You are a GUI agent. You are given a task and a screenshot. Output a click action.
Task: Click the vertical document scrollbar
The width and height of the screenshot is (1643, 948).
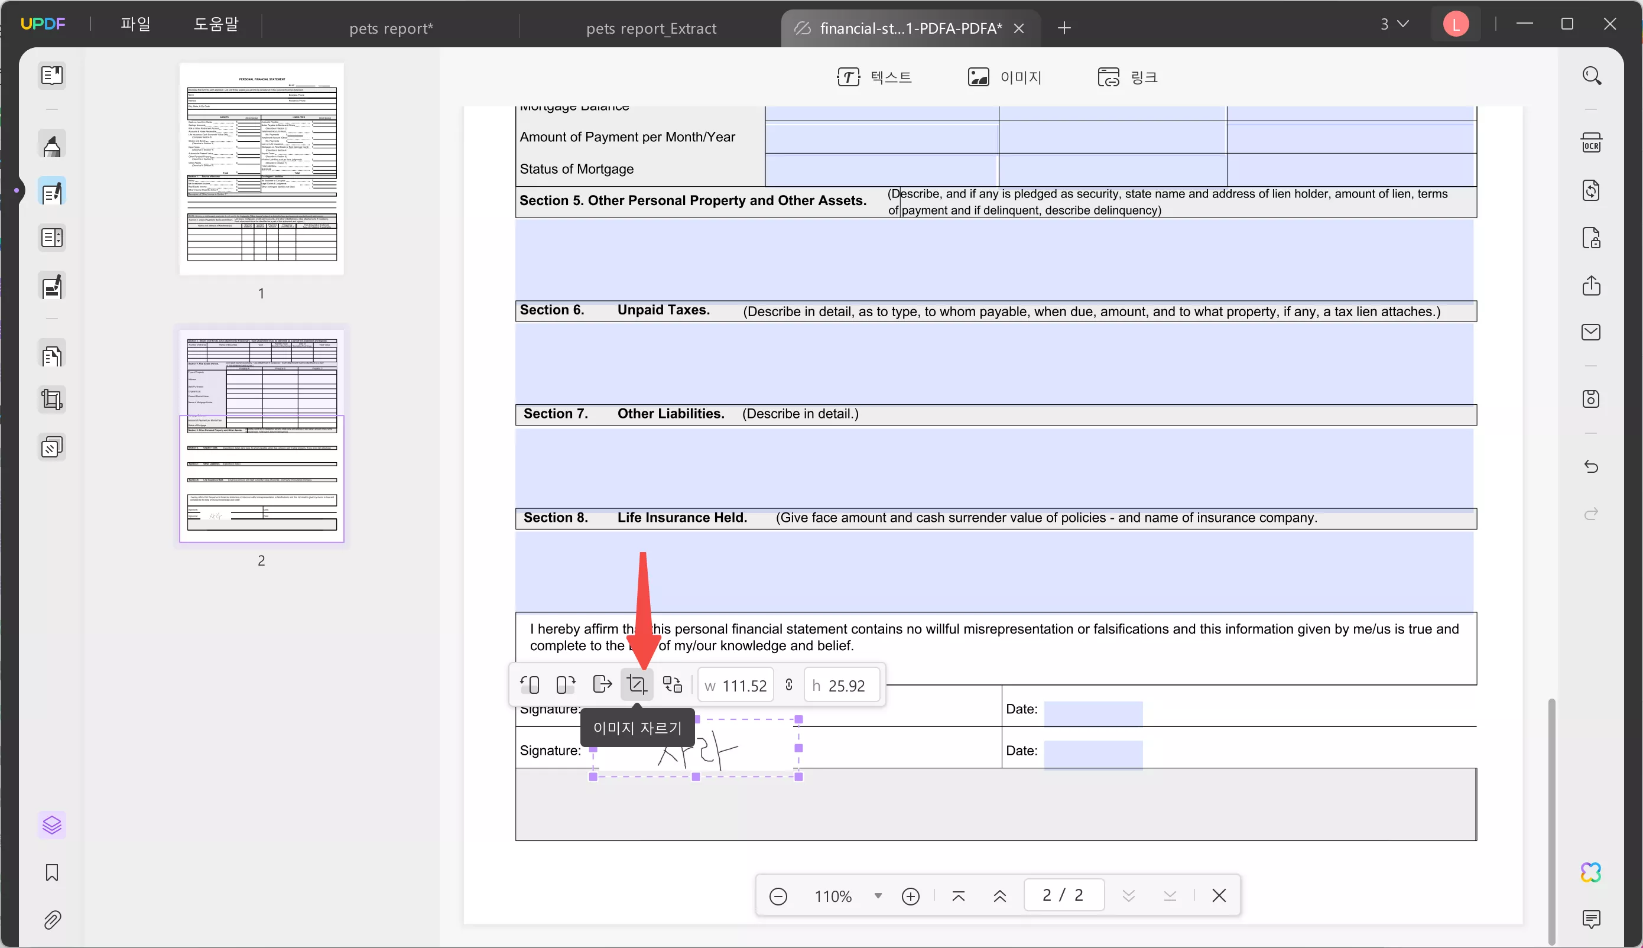1552,820
